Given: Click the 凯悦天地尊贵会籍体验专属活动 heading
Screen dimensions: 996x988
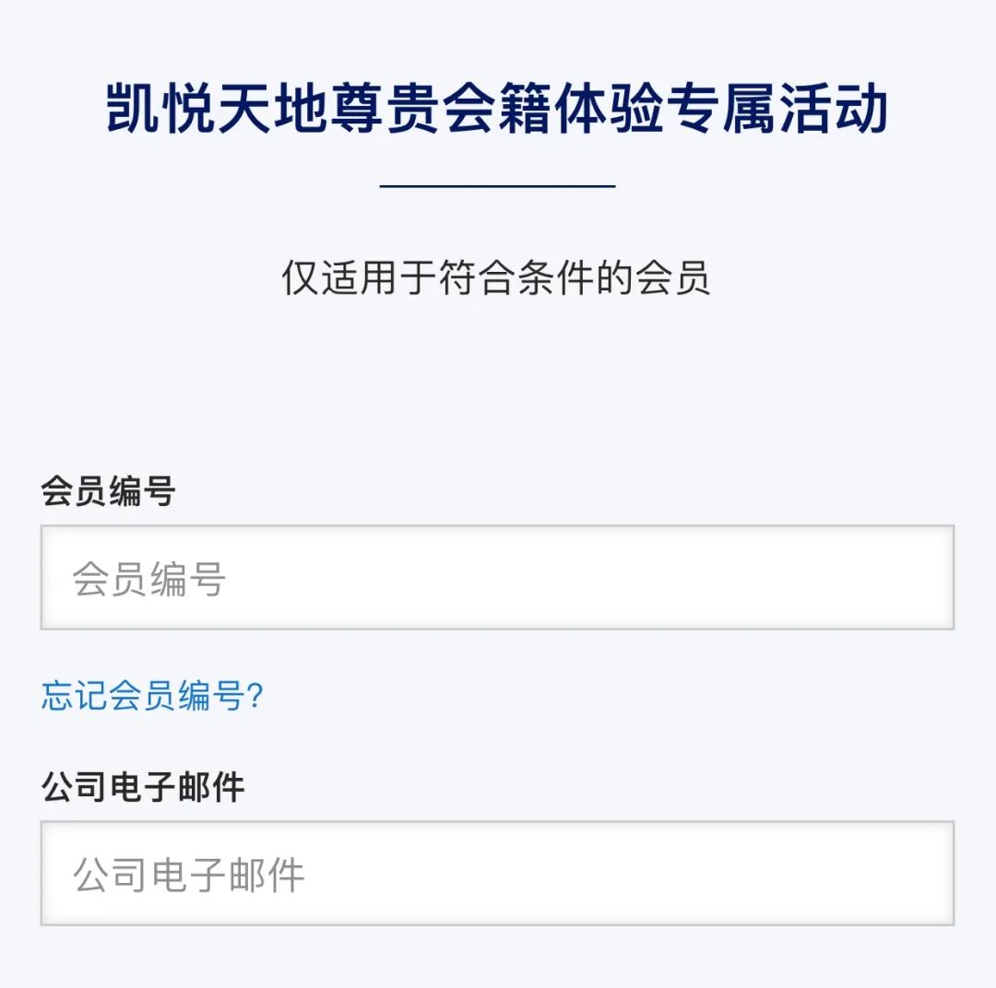Looking at the screenshot, I should (x=497, y=110).
